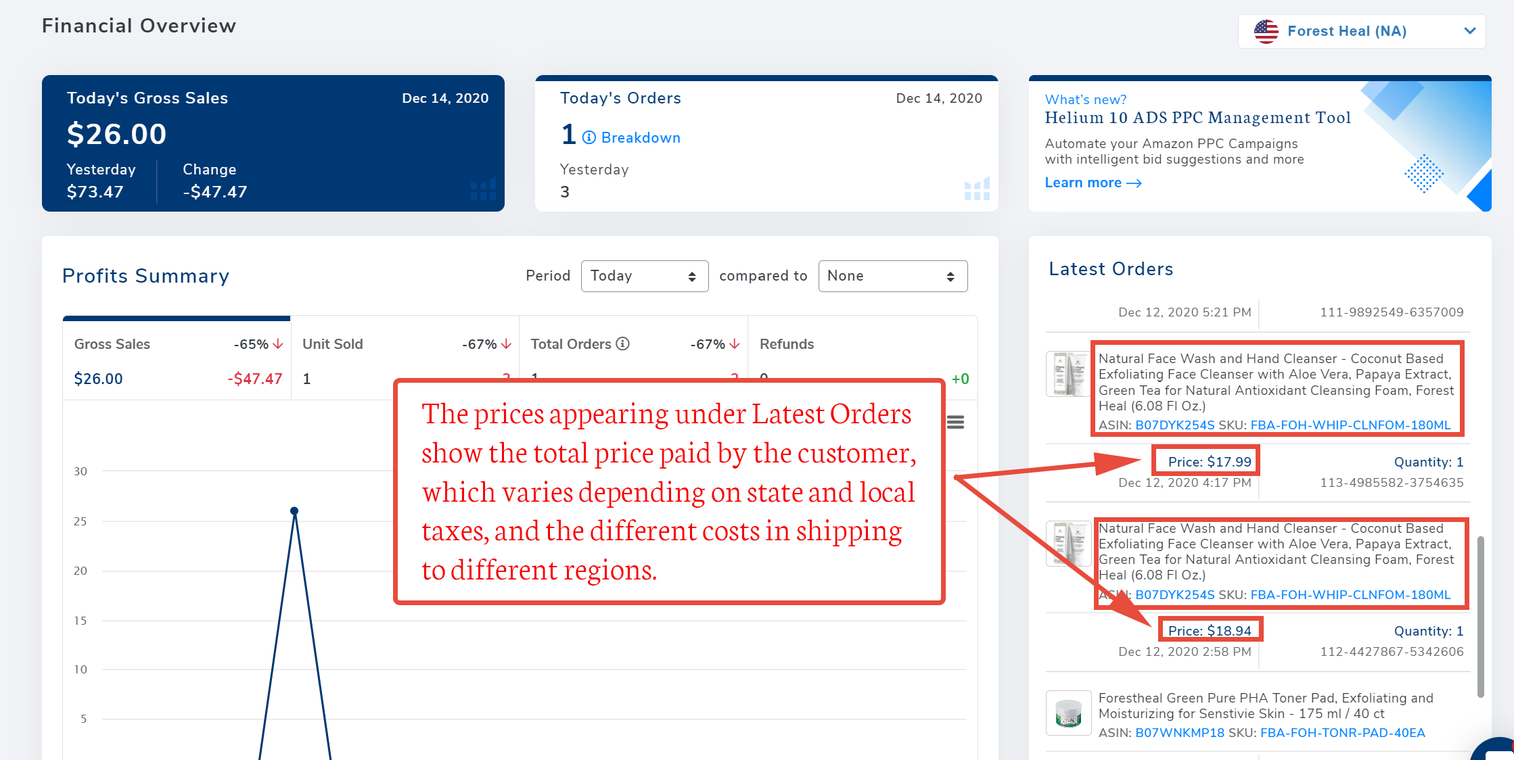Screen dimensions: 1514x760
Task: Click bar chart icon in Gross Sales card
Action: 483,189
